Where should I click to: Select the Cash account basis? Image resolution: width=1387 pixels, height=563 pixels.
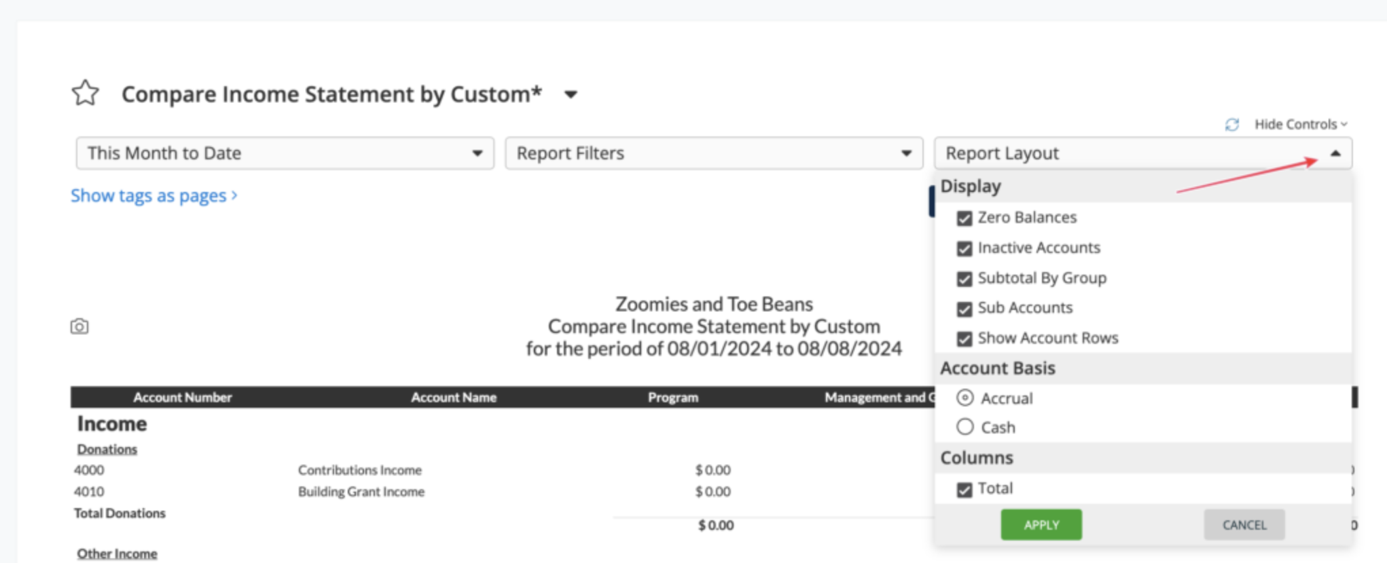(x=965, y=427)
